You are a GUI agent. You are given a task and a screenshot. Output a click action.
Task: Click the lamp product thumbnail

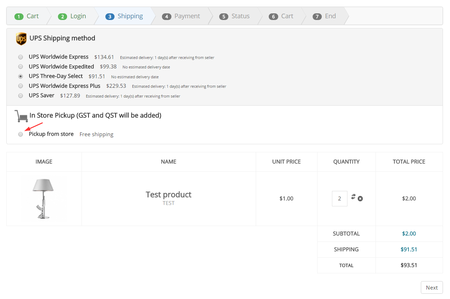(x=44, y=199)
